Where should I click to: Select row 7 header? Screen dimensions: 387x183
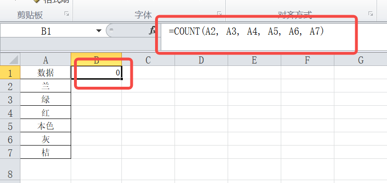tap(10, 152)
